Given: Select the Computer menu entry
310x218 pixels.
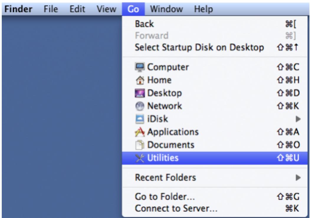Looking at the screenshot, I should click(x=215, y=67).
